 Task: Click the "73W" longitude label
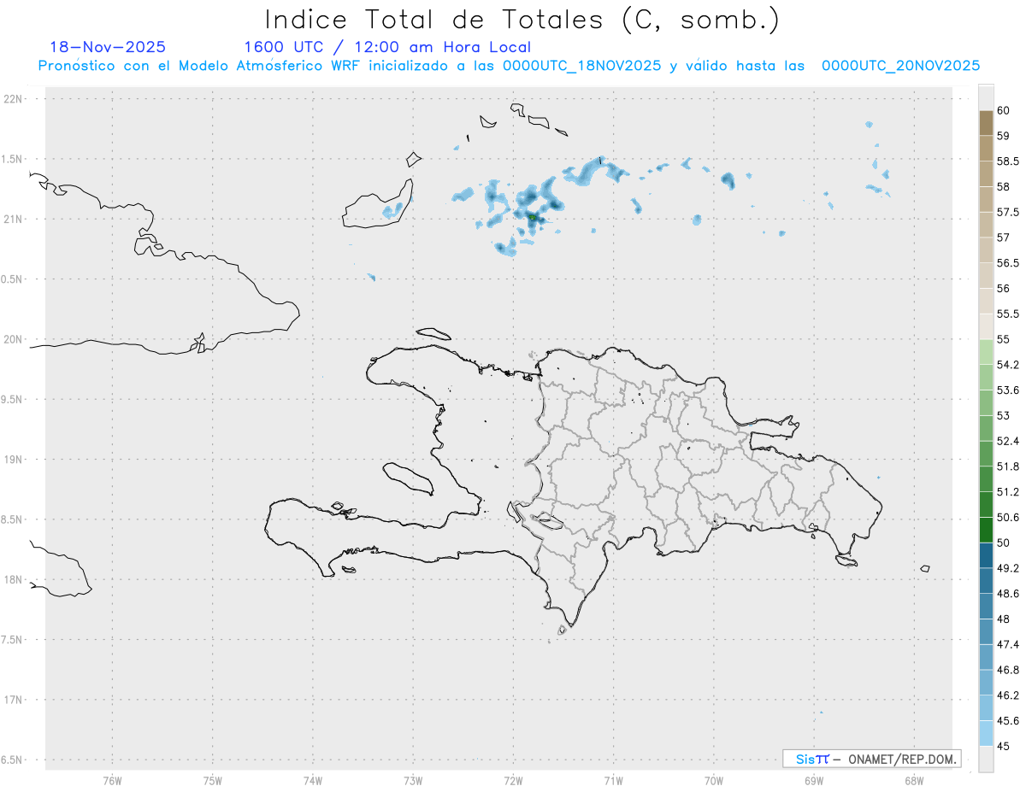coord(413,780)
